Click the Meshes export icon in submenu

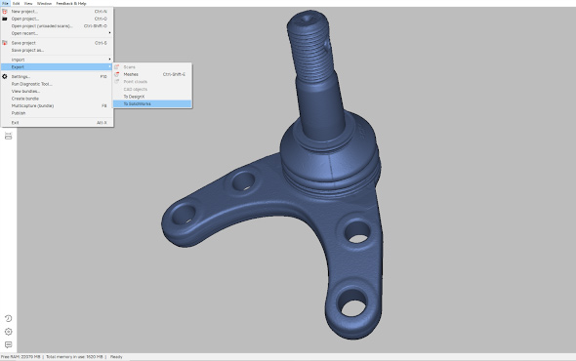pyautogui.click(x=117, y=74)
